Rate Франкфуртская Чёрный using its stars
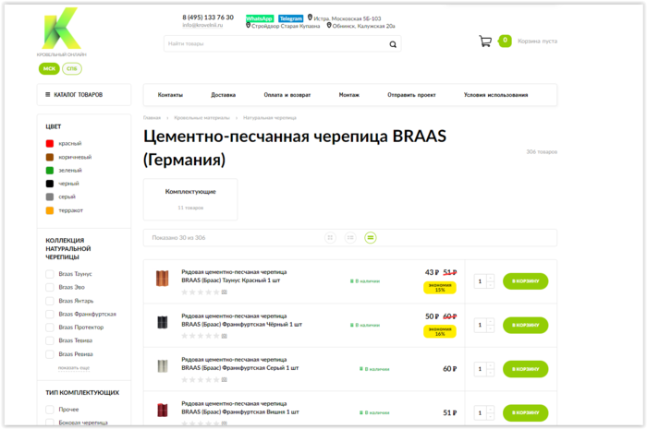This screenshot has height=429, width=647. point(201,336)
